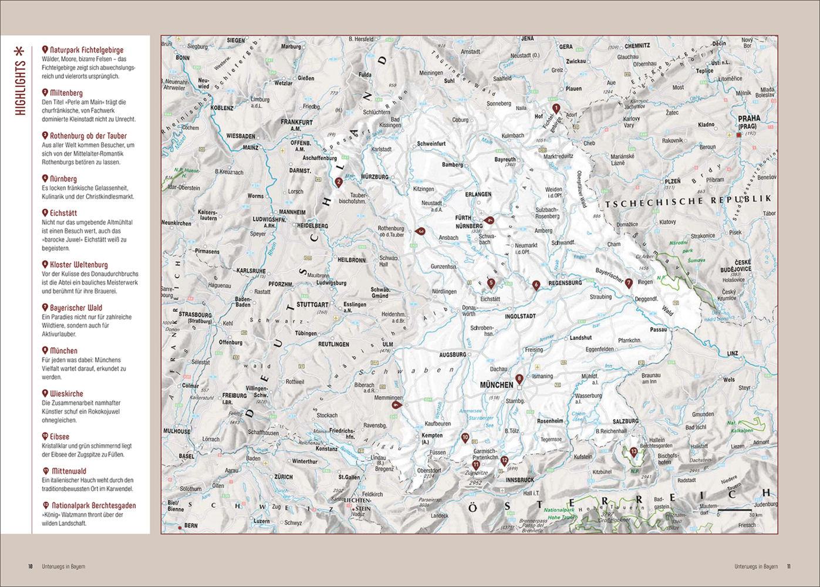Click map pin 5 above Eichstätt

(x=491, y=284)
